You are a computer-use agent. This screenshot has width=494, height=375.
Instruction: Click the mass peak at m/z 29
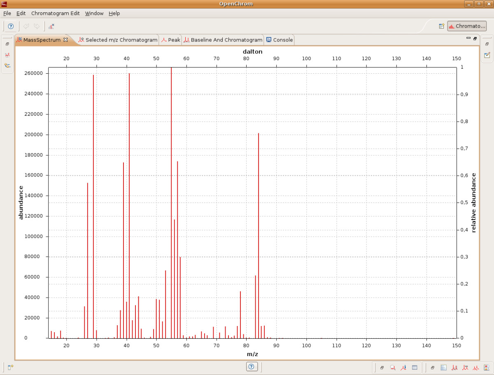point(93,206)
